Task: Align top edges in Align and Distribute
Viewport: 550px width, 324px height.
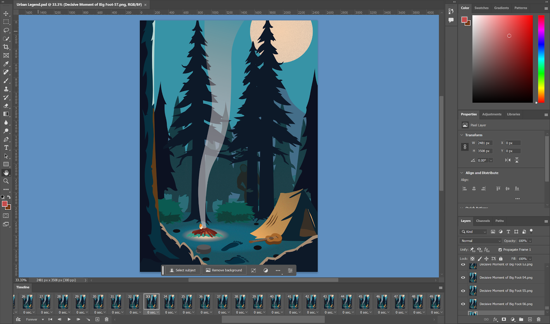Action: (x=498, y=189)
